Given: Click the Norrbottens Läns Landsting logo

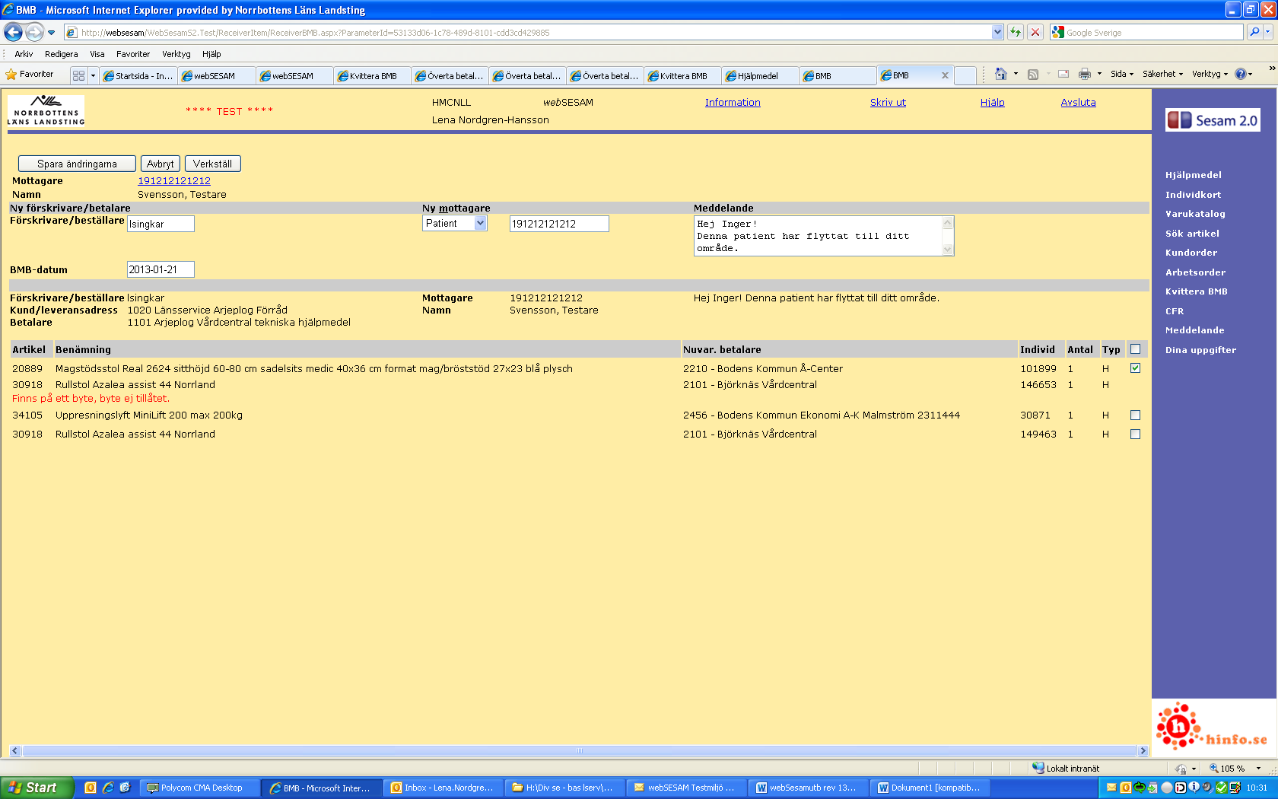Looking at the screenshot, I should (46, 111).
